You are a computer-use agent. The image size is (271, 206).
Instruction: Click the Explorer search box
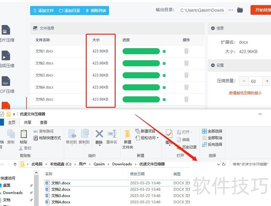[x=250, y=164]
